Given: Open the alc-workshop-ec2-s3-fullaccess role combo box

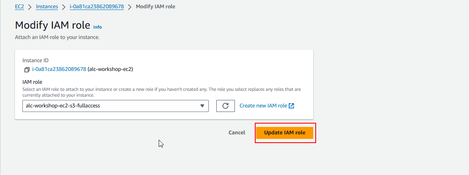Looking at the screenshot, I should tap(112, 106).
